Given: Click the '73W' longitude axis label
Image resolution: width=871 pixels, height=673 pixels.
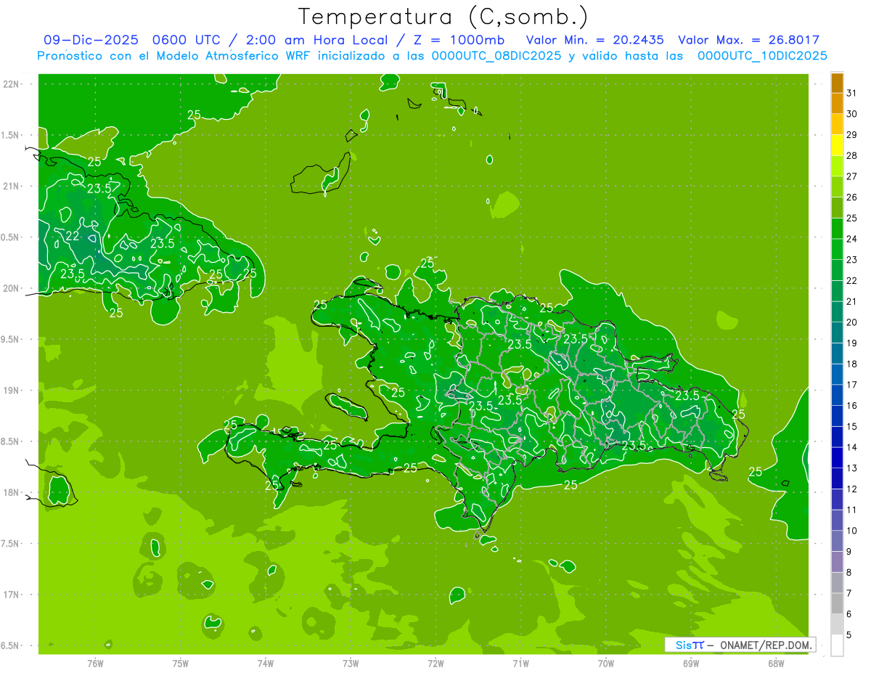Looking at the screenshot, I should pos(351,663).
